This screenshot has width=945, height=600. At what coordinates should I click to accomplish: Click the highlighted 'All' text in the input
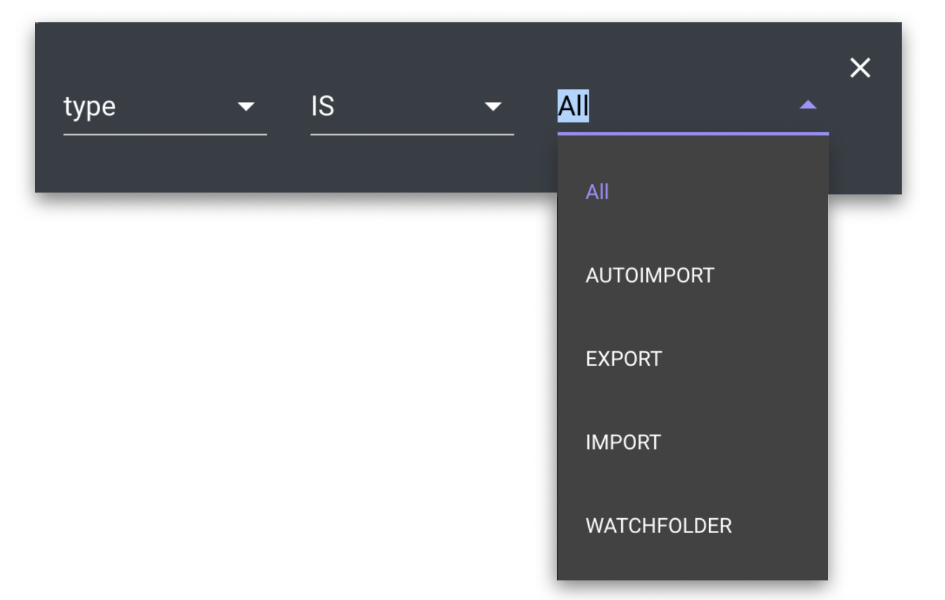[573, 106]
